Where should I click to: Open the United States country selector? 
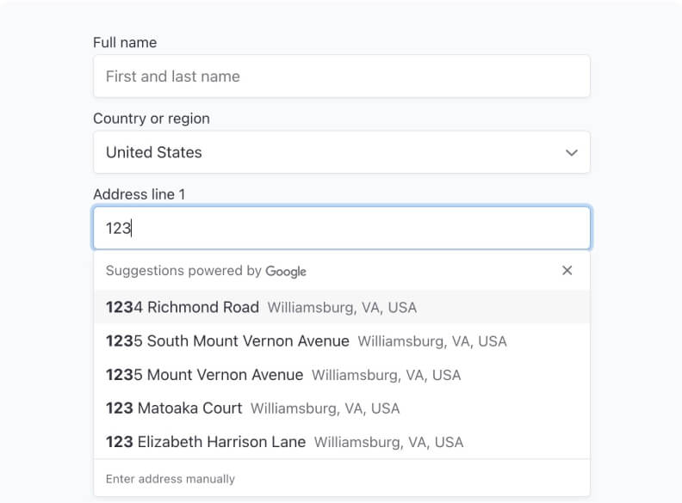[x=341, y=152]
